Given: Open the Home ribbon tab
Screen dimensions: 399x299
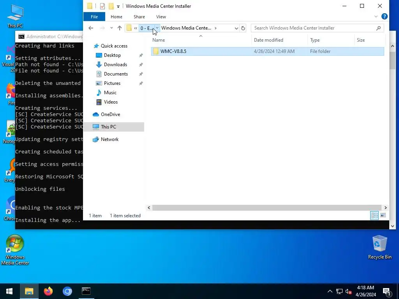Looking at the screenshot, I should (x=116, y=17).
